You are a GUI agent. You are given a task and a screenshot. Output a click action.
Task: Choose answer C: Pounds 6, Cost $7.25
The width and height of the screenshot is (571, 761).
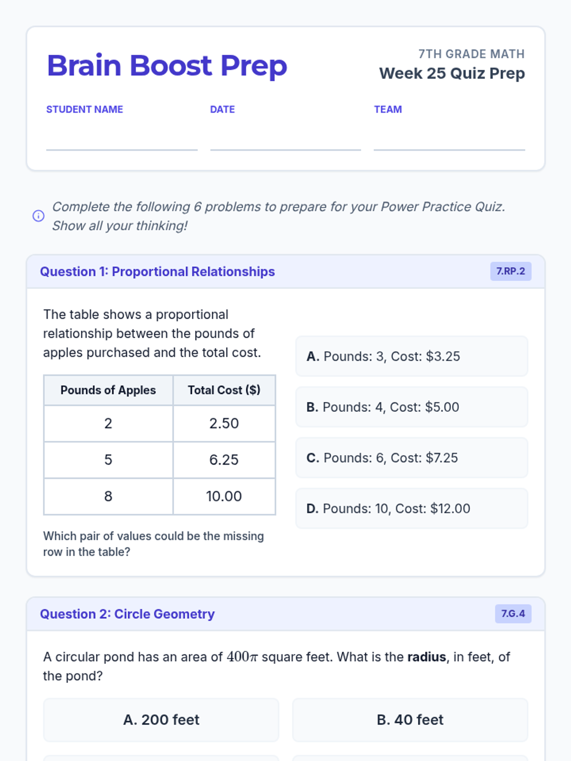click(x=412, y=458)
